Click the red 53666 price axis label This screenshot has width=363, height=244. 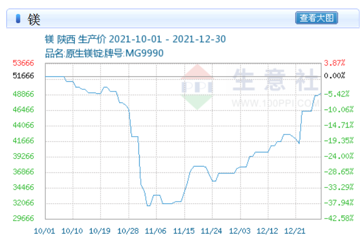click(24, 63)
